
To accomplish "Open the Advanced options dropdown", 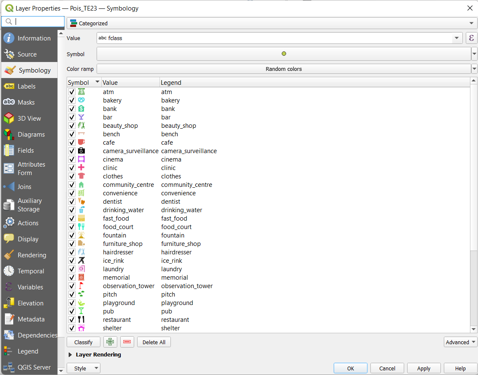I will [x=460, y=342].
